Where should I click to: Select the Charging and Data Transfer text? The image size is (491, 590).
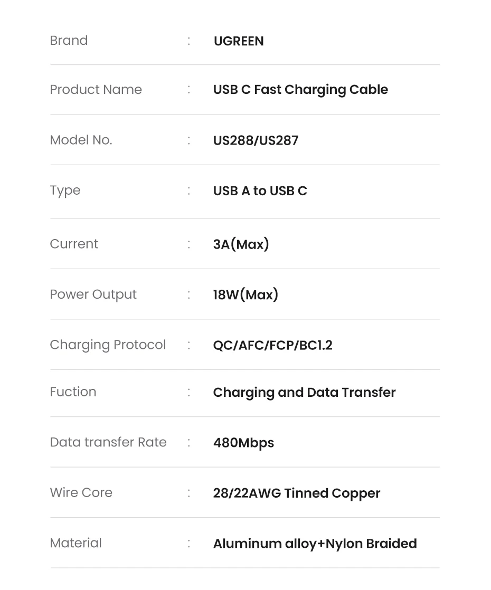tap(304, 393)
